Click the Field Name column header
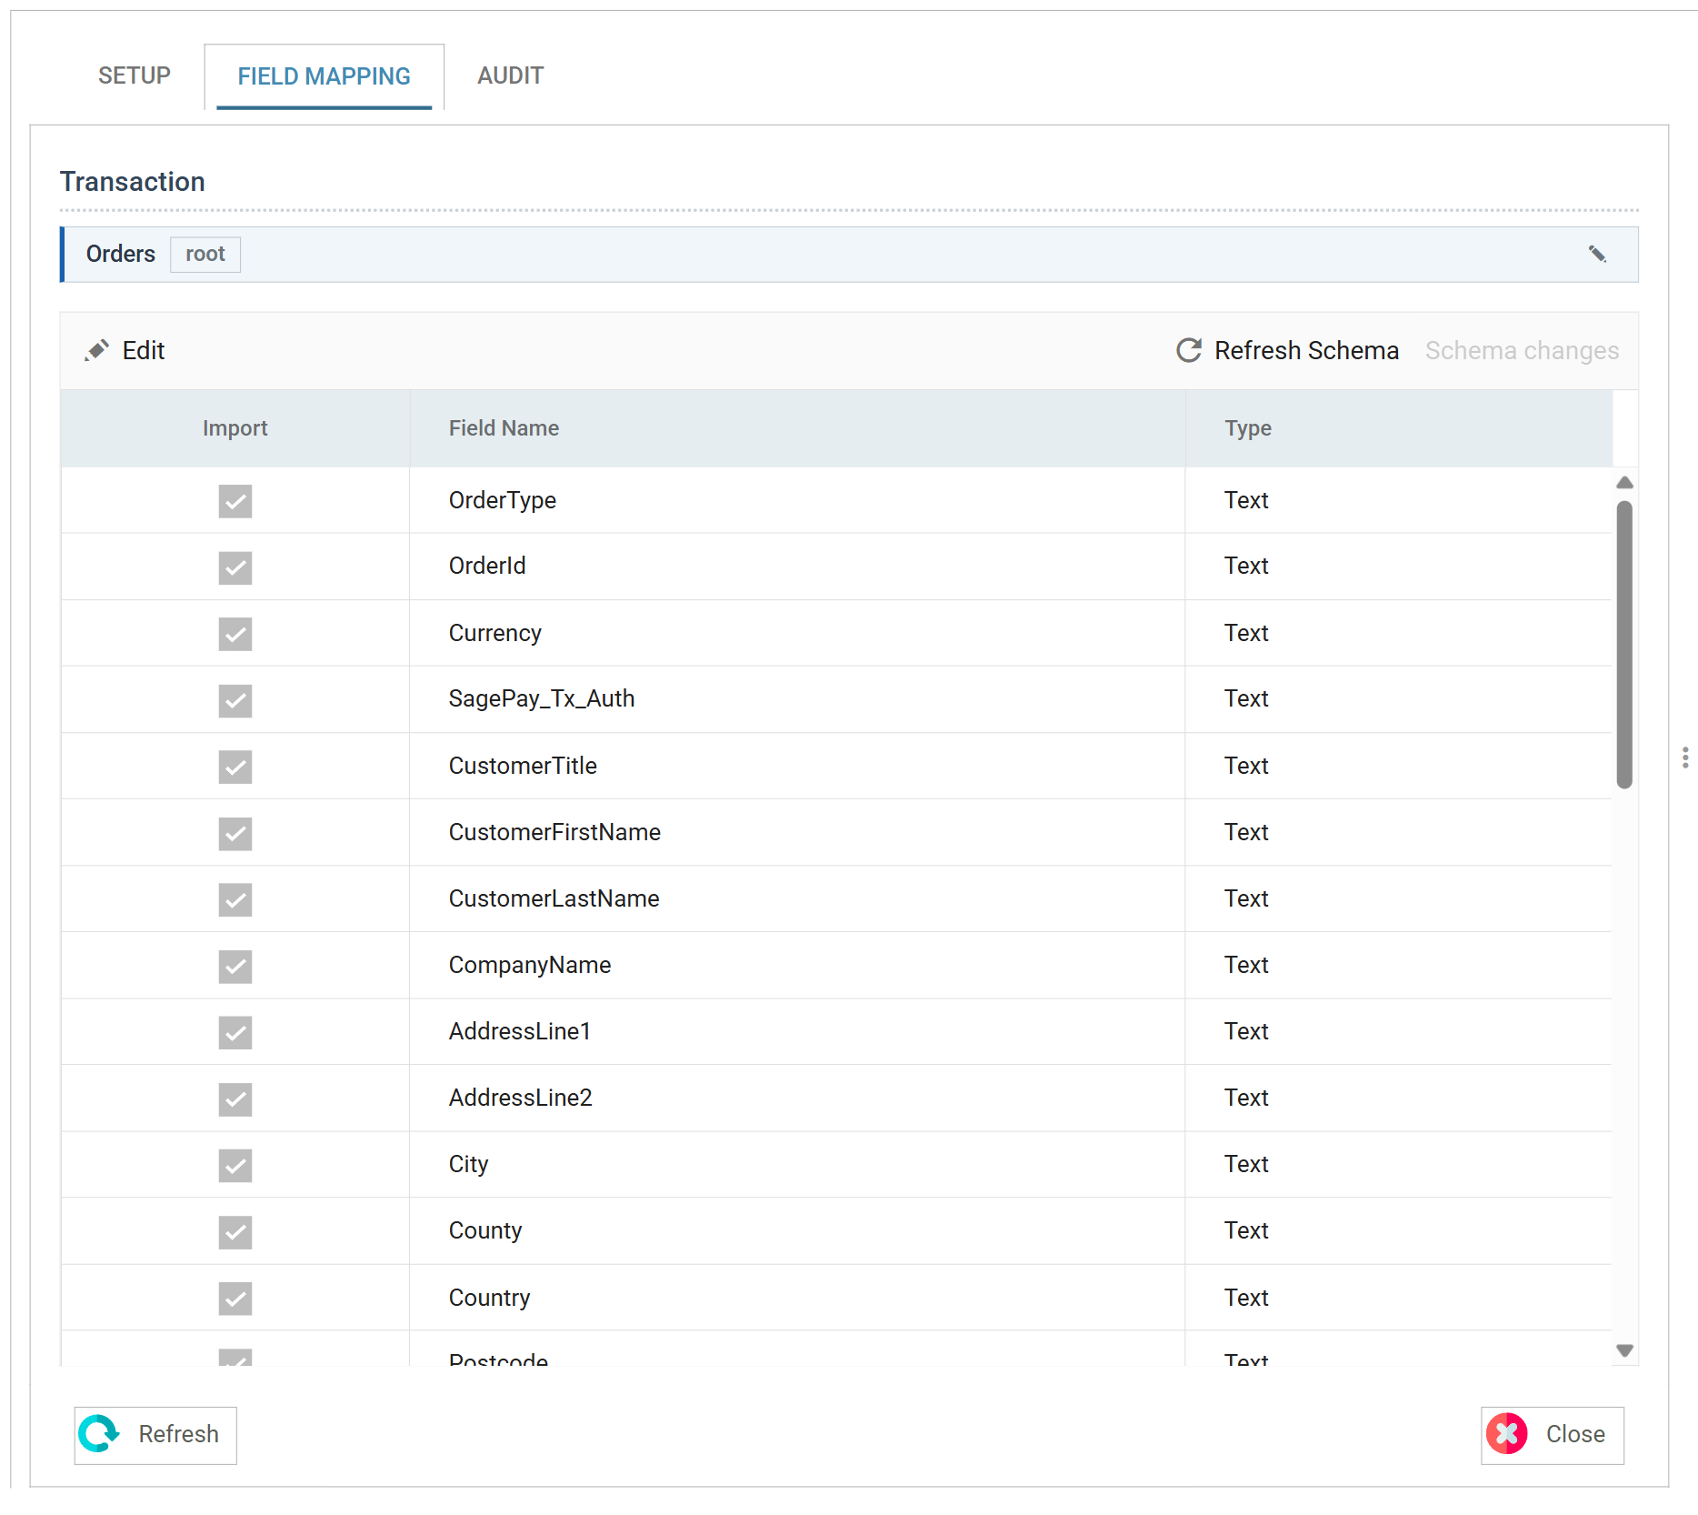This screenshot has width=1698, height=1515. [797, 428]
